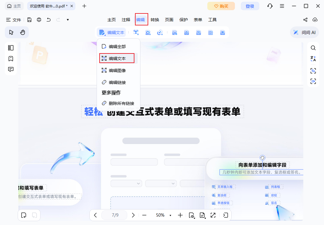Open the page layout options icon

click(202, 215)
